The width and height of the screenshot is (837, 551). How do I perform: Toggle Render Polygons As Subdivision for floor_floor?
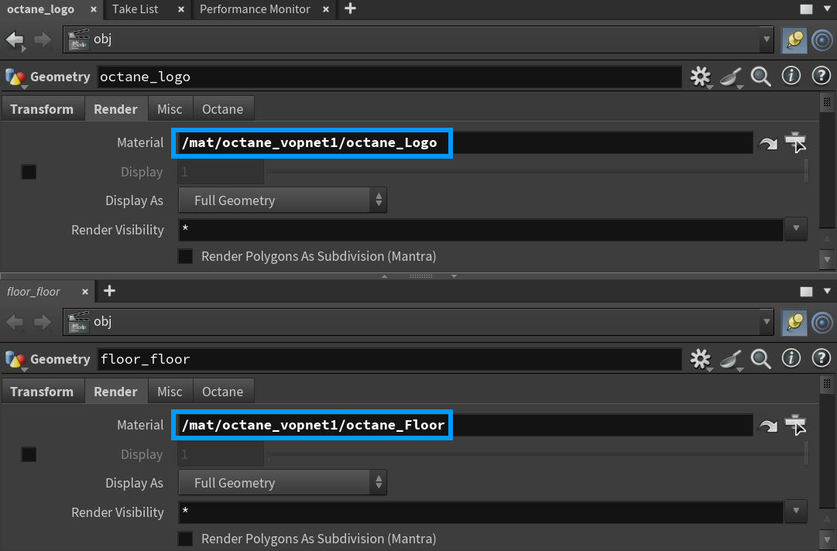point(186,539)
